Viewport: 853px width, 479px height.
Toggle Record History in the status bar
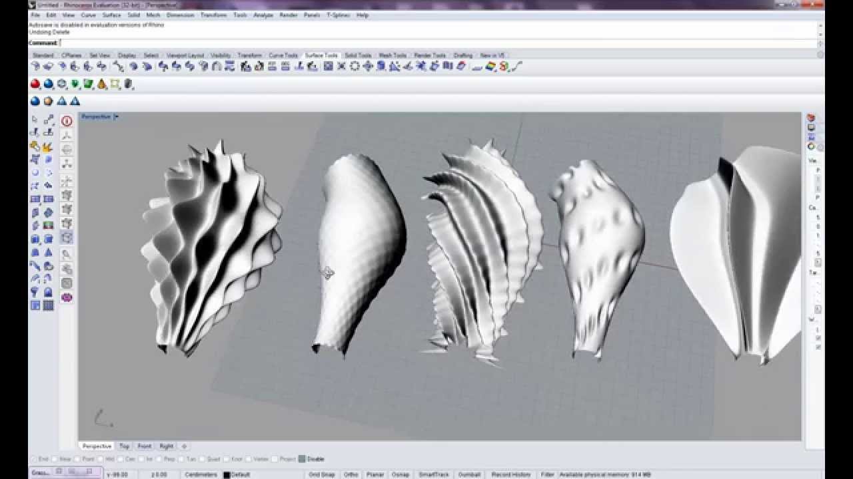511,475
